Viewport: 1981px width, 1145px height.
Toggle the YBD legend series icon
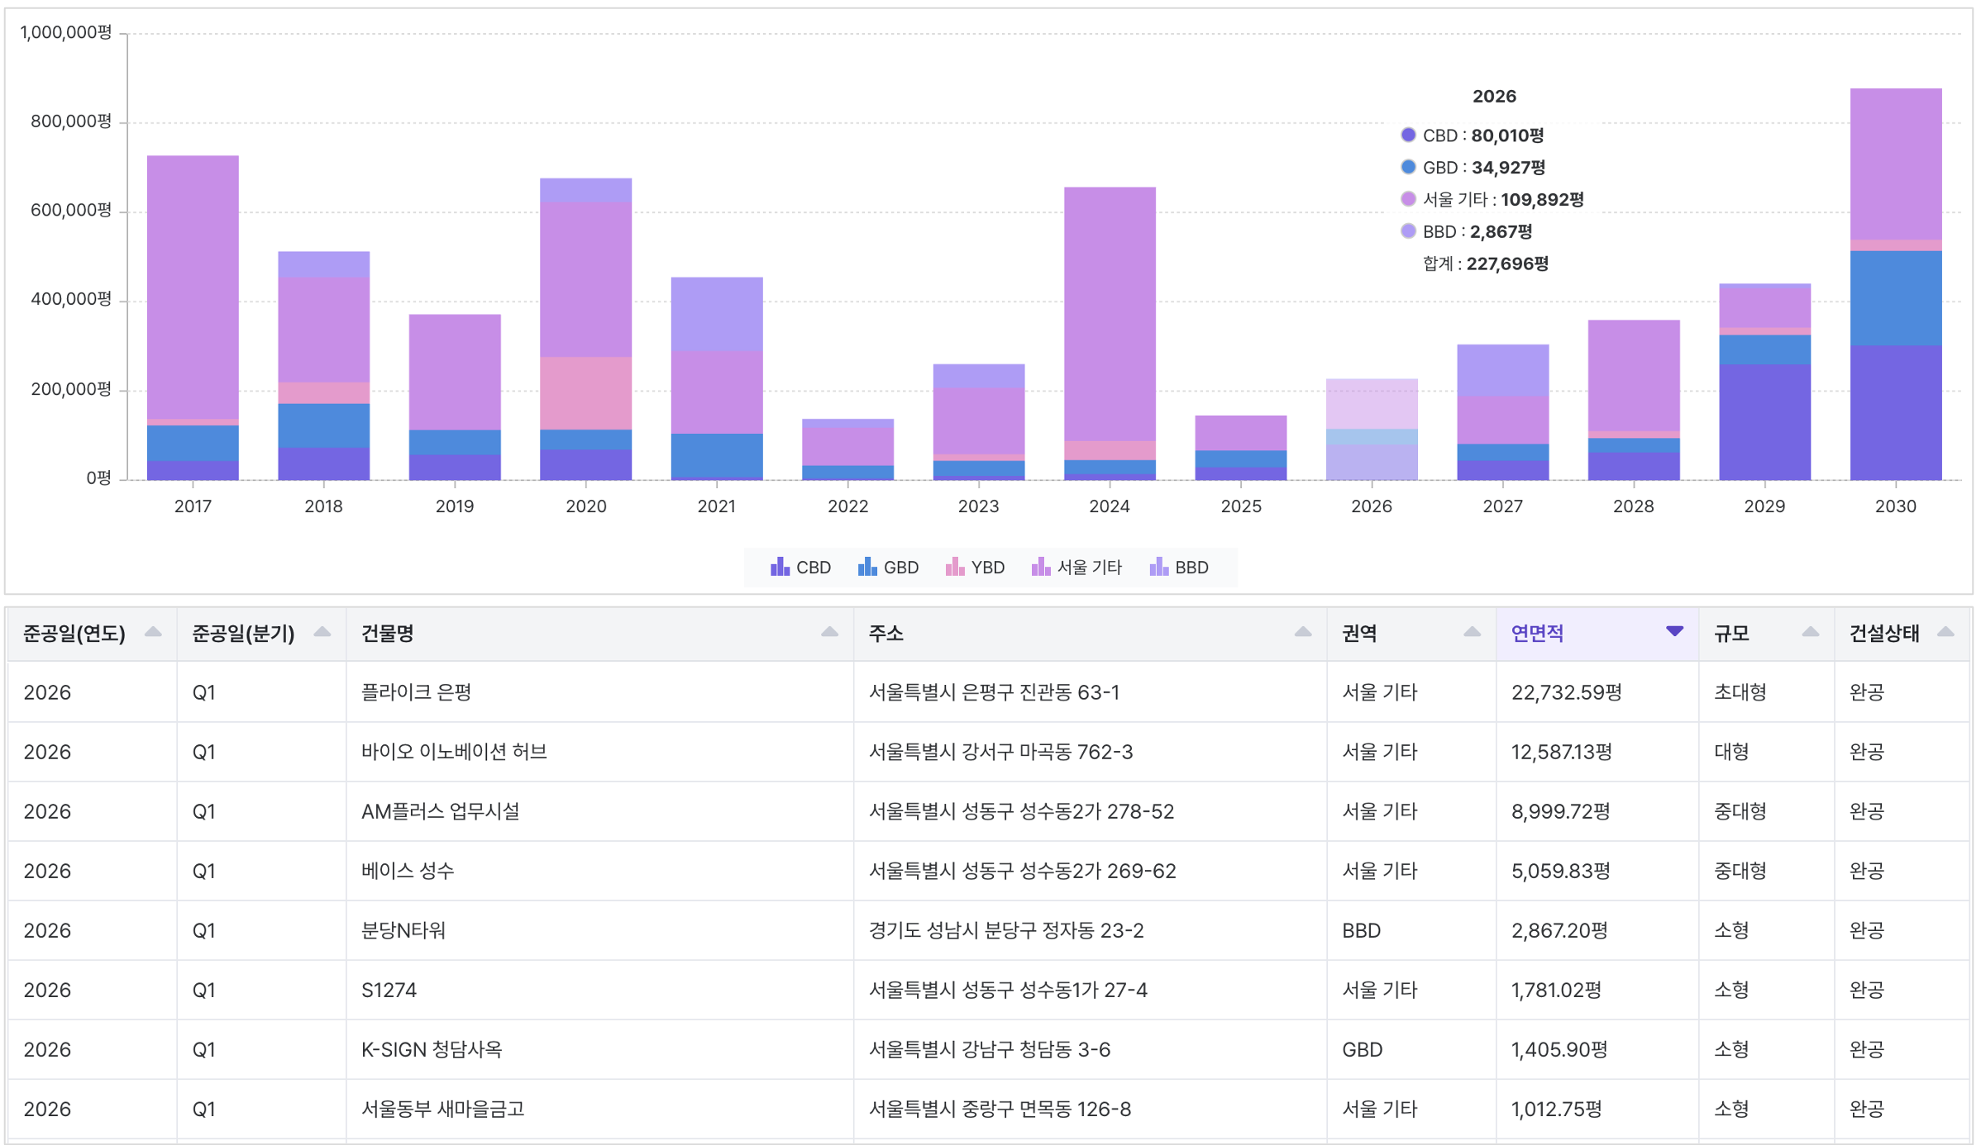(954, 567)
